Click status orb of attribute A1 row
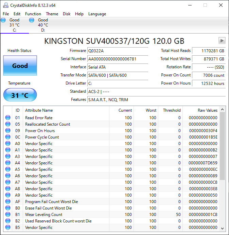 tap(8, 150)
